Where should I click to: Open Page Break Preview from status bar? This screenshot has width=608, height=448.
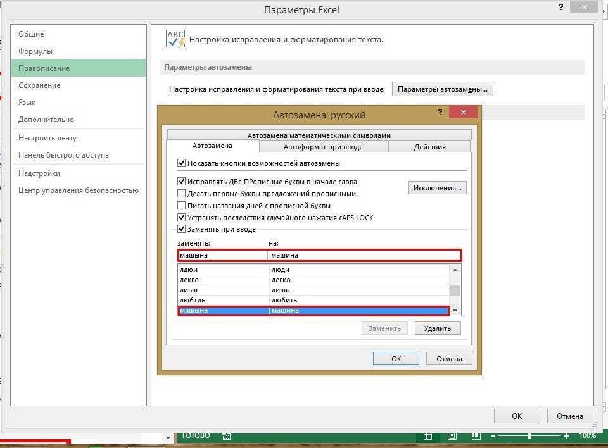click(475, 436)
